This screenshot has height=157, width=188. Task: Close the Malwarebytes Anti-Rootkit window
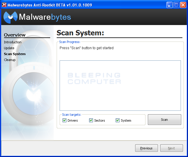pyautogui.click(x=183, y=5)
